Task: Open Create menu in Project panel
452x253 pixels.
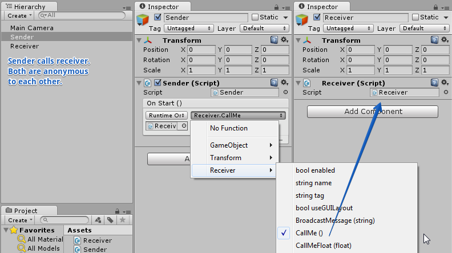Action: point(20,220)
